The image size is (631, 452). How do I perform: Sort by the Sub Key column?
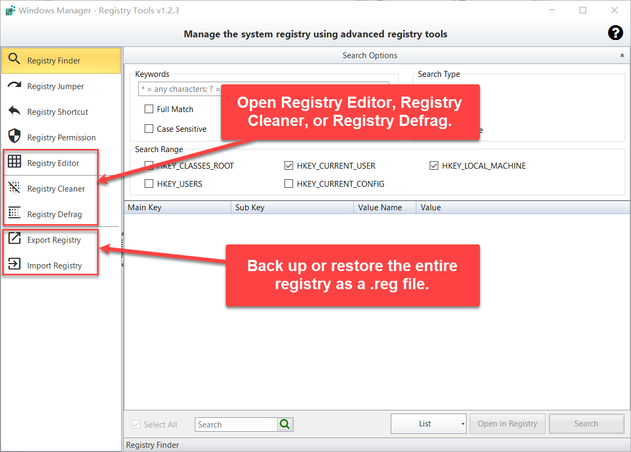click(x=292, y=208)
